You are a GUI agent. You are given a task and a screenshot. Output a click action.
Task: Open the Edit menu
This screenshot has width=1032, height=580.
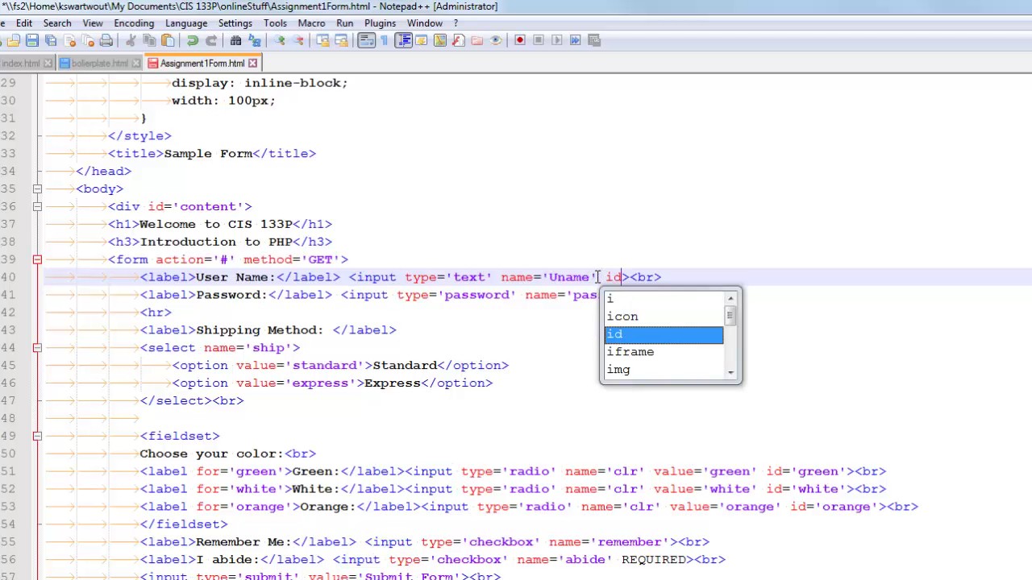pyautogui.click(x=24, y=23)
